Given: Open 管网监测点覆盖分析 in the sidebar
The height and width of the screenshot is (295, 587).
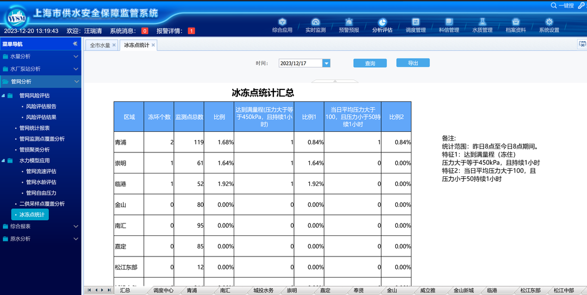Looking at the screenshot, I should (x=42, y=139).
